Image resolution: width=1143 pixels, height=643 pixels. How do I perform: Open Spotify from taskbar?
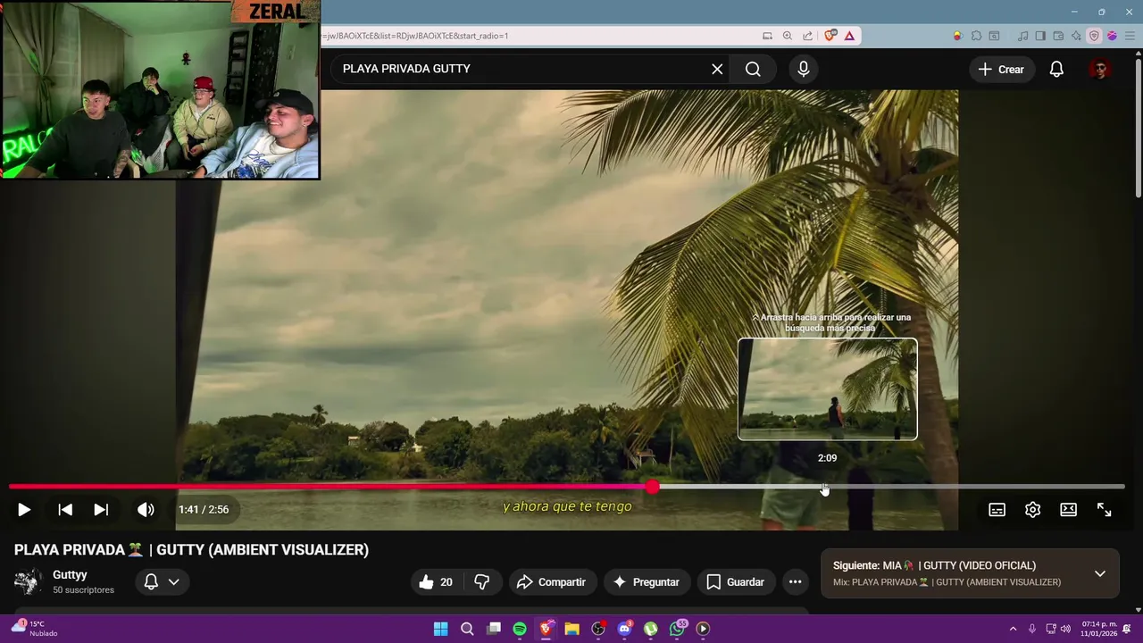pos(520,629)
